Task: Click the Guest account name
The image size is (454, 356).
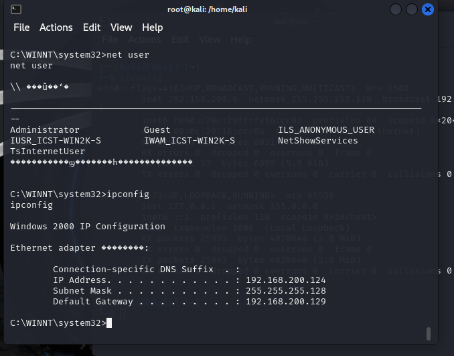Action: click(157, 130)
